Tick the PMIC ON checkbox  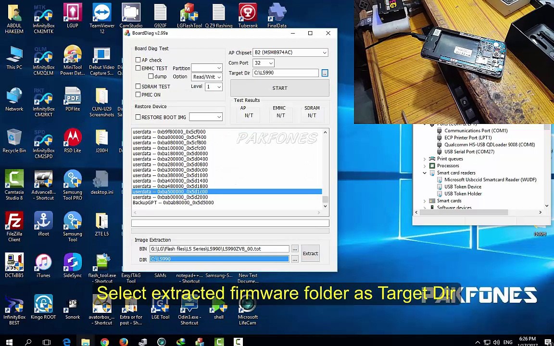[138, 95]
